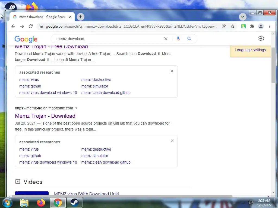Open Windows Explorer from the taskbar
This screenshot has height=208, width=278.
(24, 203)
